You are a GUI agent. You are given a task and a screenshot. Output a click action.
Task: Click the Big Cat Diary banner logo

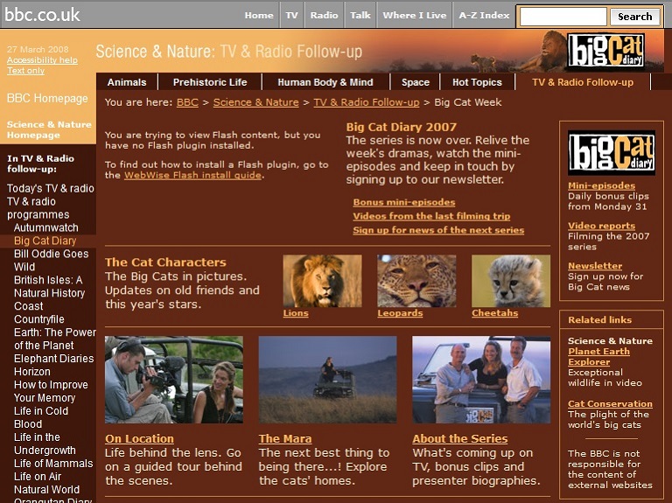(605, 51)
